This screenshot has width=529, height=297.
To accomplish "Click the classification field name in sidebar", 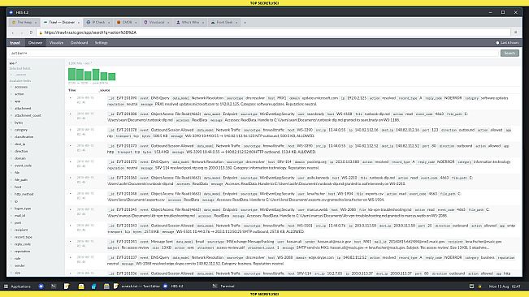I will pyautogui.click(x=24, y=137).
